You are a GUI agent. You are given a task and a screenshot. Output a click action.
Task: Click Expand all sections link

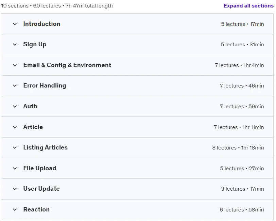248,6
